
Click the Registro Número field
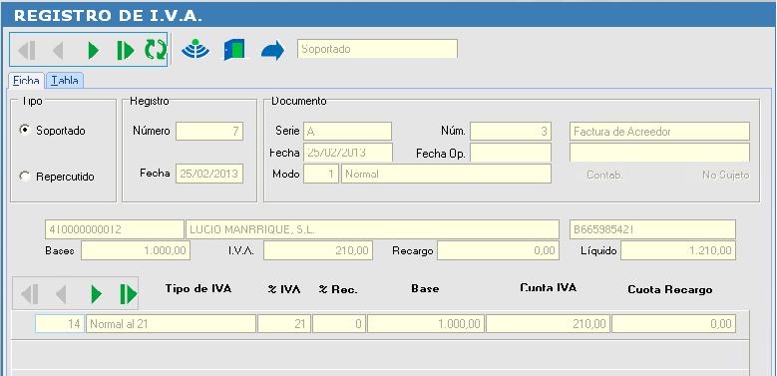tap(209, 132)
